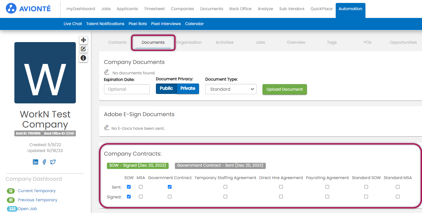This screenshot has height=213, width=422.
Task: Switch to the Contacts tab
Action: coord(117,42)
